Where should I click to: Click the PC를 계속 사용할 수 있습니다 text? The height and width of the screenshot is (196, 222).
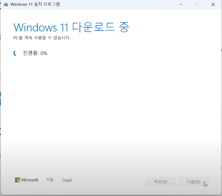click(x=42, y=38)
